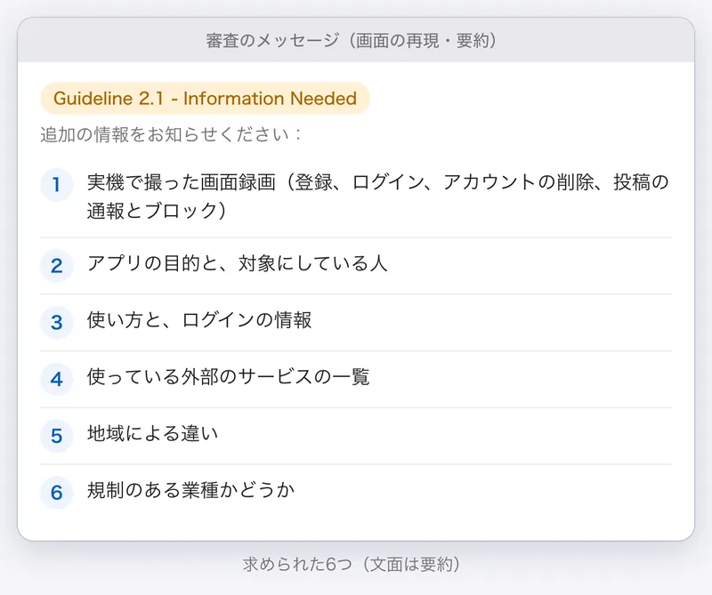Click the number 4 circle badge

point(57,379)
